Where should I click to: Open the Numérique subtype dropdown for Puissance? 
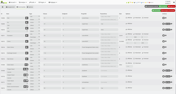tap(35, 37)
